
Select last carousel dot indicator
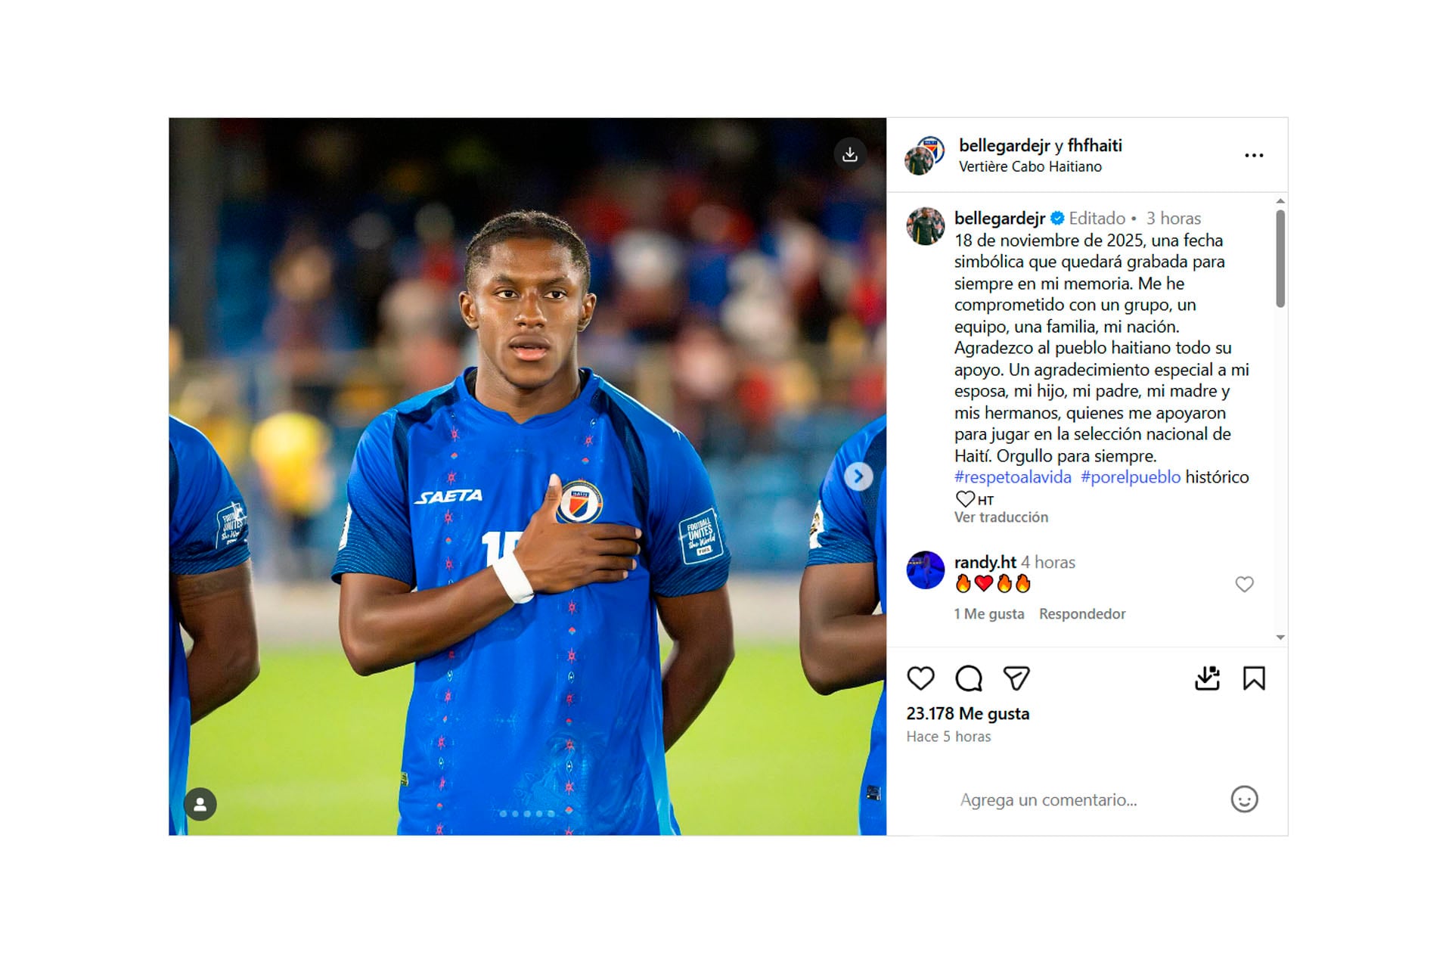coord(551,814)
